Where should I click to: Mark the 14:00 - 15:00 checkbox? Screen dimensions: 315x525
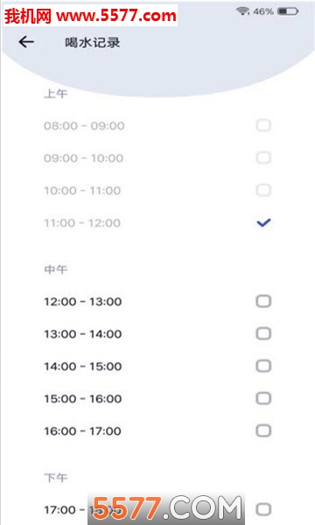(263, 366)
